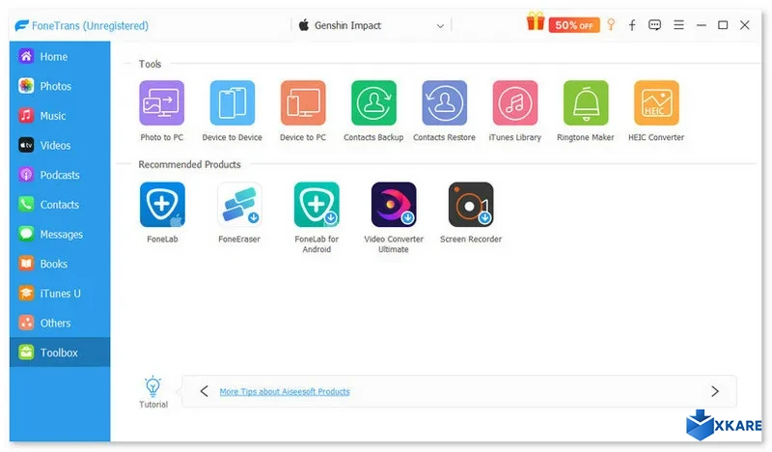Show next tip with right arrow
772x452 pixels.
pos(715,391)
